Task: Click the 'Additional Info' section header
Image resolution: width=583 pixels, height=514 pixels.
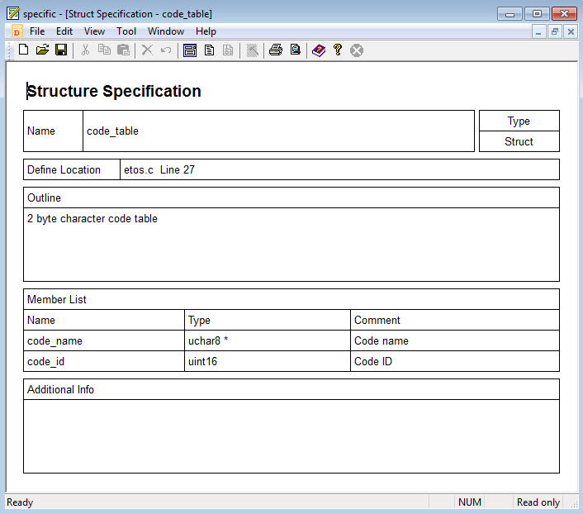Action: click(x=291, y=389)
